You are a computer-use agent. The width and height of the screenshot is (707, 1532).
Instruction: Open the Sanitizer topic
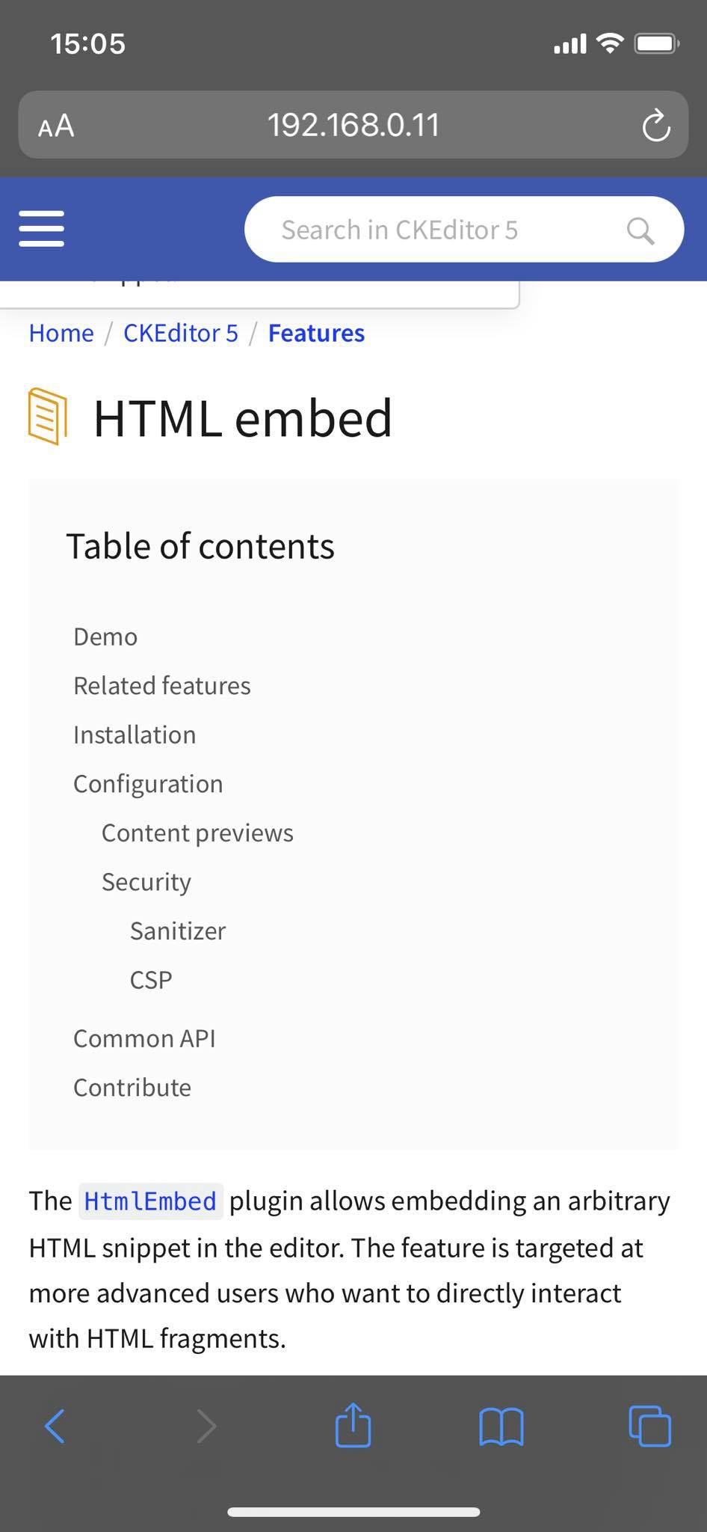coord(177,931)
